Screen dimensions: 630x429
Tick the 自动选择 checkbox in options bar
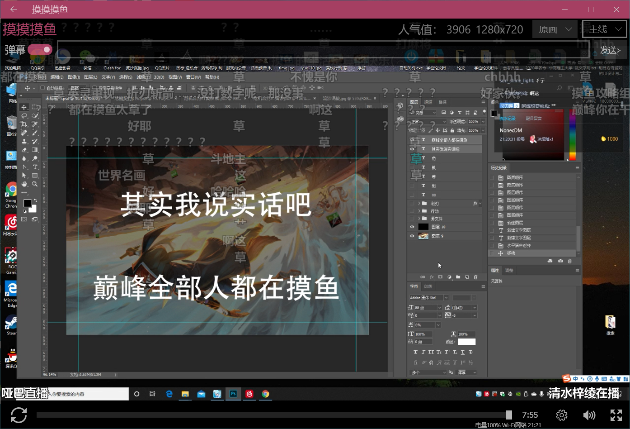click(x=42, y=88)
